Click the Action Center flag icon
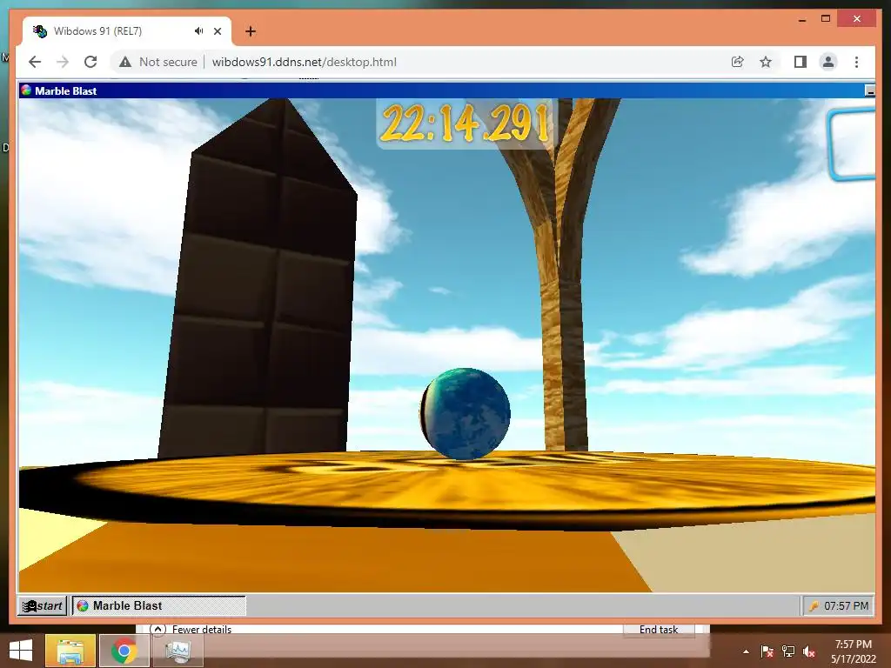 click(767, 651)
